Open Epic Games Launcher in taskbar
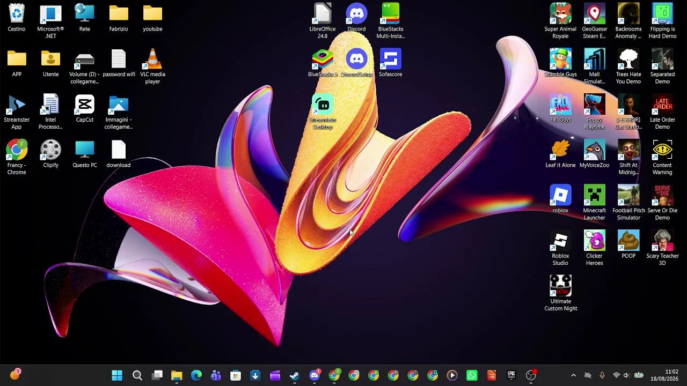The image size is (687, 386). 511,375
